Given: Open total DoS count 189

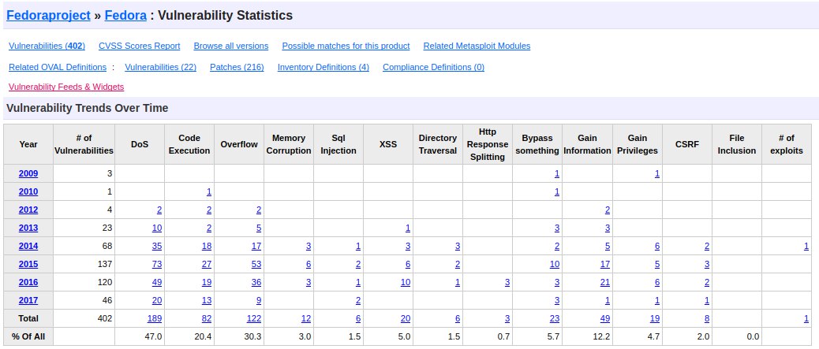Looking at the screenshot, I should (x=154, y=318).
